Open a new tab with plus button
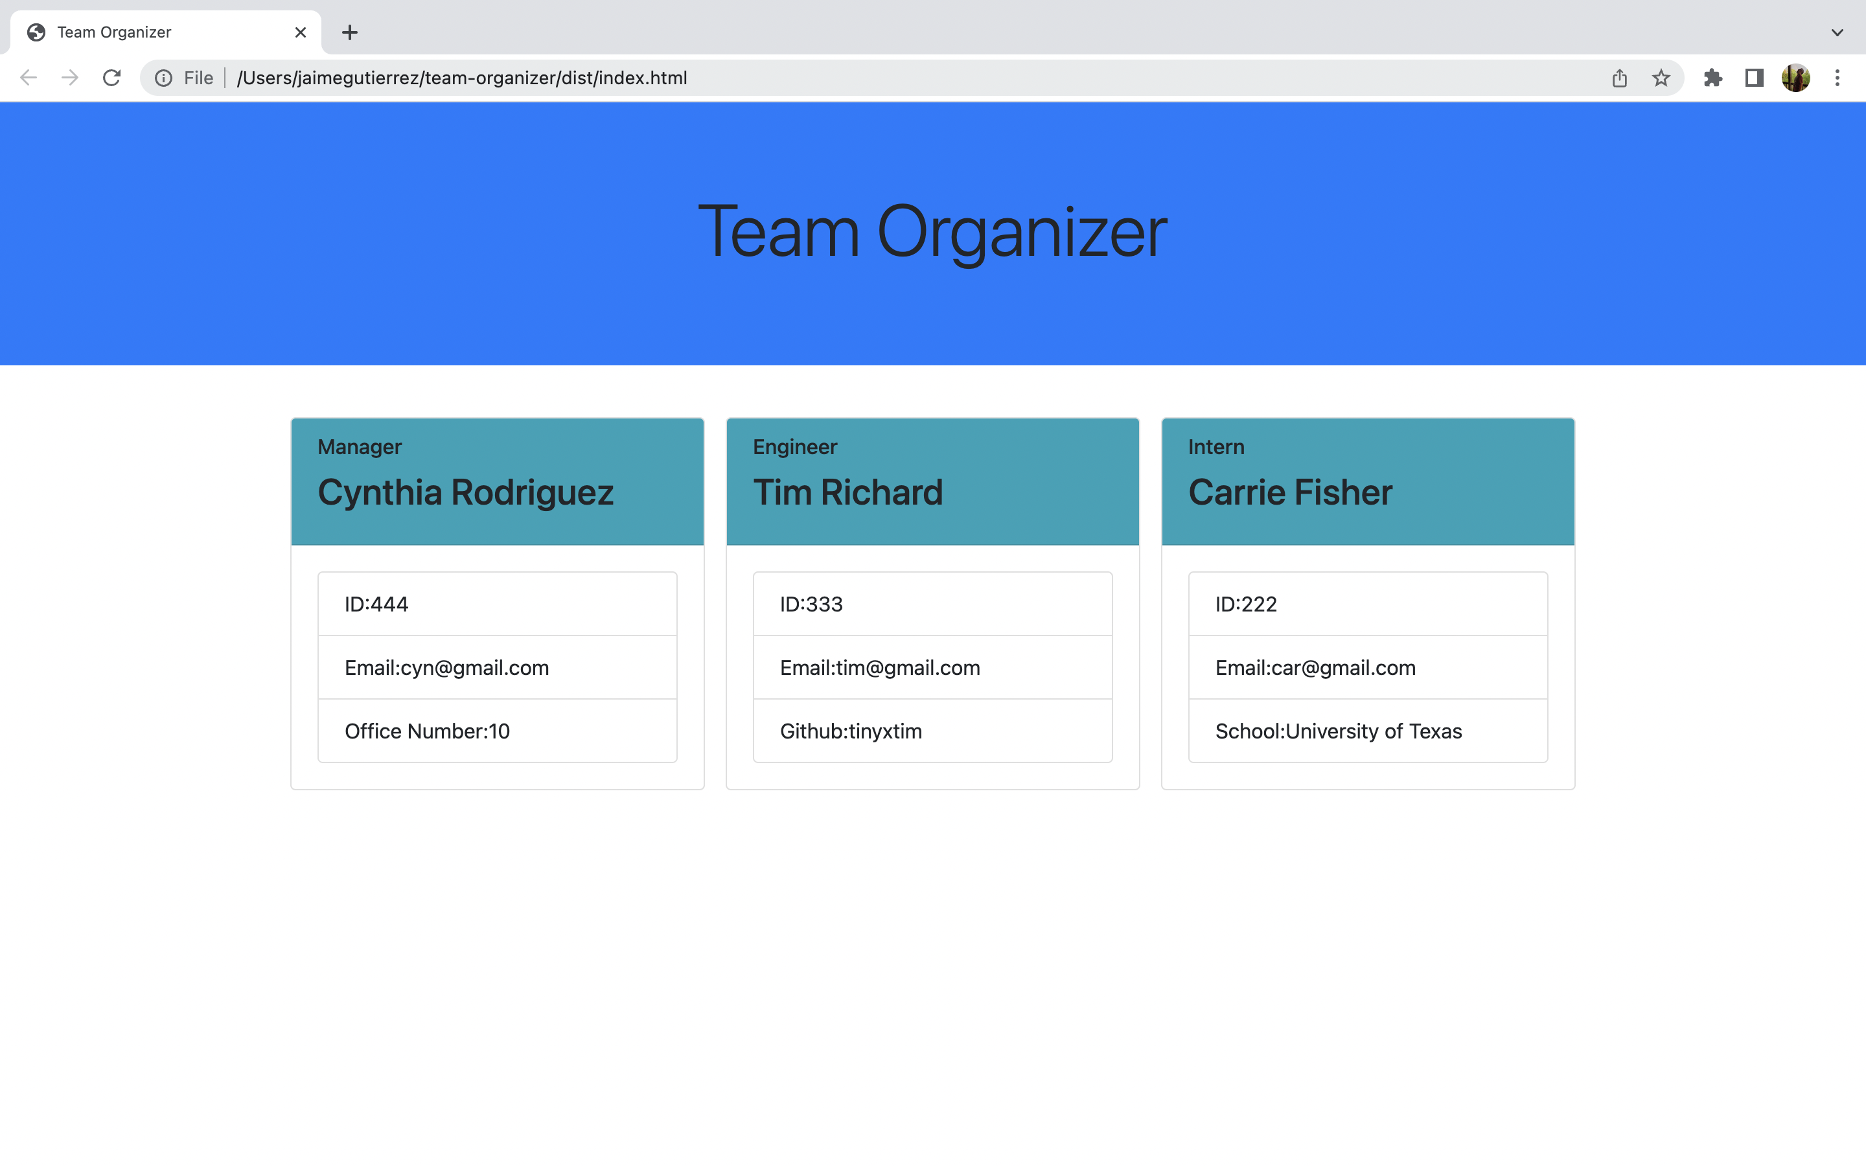The height and width of the screenshot is (1166, 1866). [x=350, y=32]
